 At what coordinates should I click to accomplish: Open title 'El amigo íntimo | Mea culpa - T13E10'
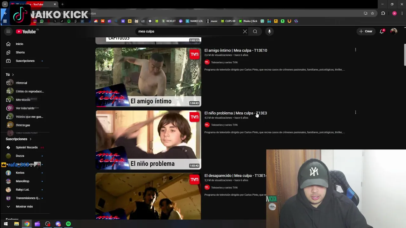[236, 50]
